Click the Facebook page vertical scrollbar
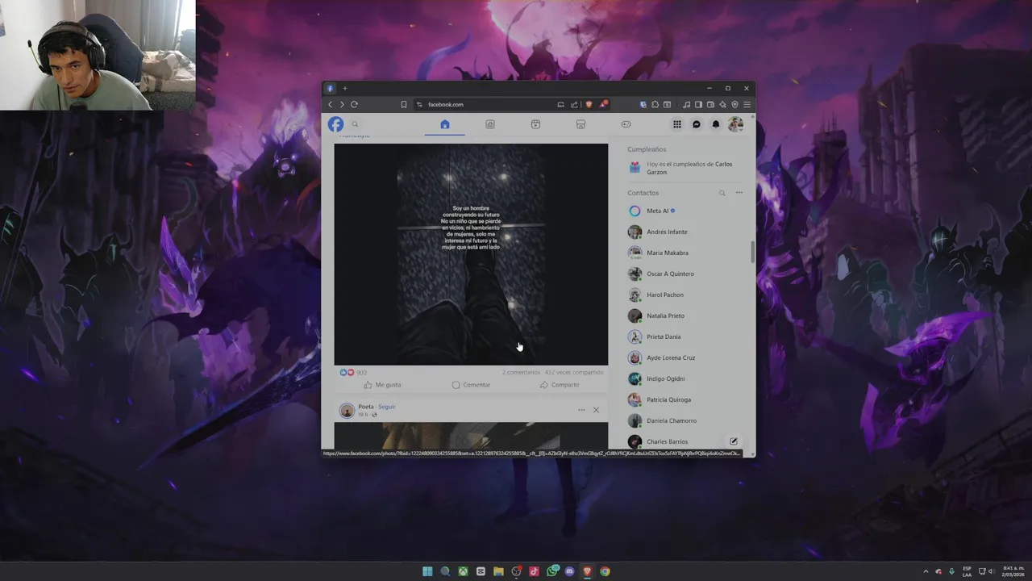Screen dimensions: 1032x581 click(752, 252)
